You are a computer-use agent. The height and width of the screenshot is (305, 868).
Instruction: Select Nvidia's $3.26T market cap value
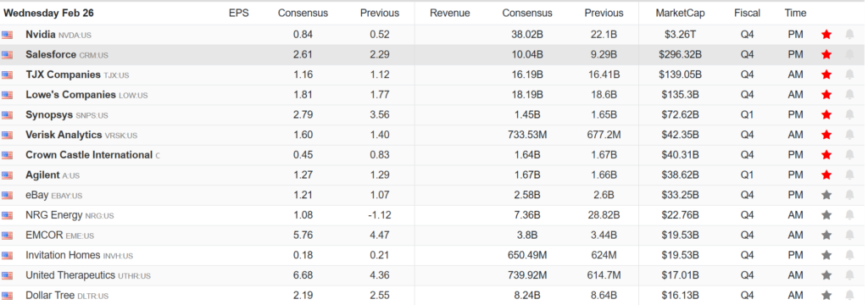[x=681, y=35]
